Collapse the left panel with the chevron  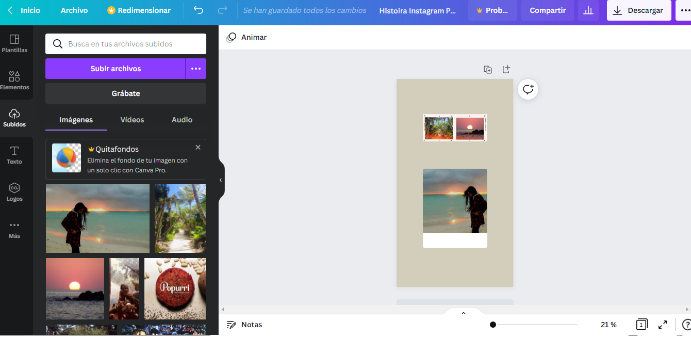(221, 179)
